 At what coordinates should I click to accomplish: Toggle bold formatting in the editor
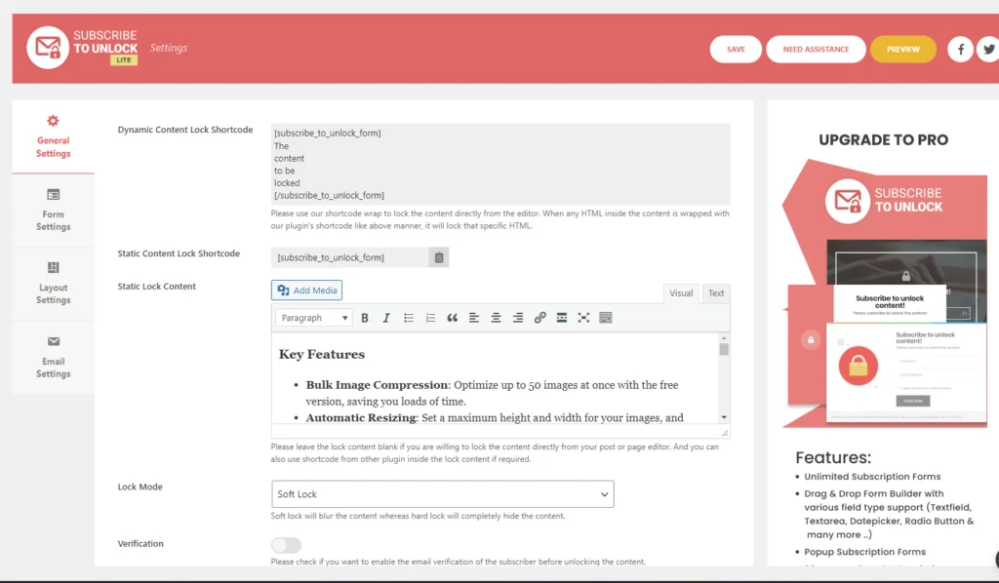click(x=365, y=318)
